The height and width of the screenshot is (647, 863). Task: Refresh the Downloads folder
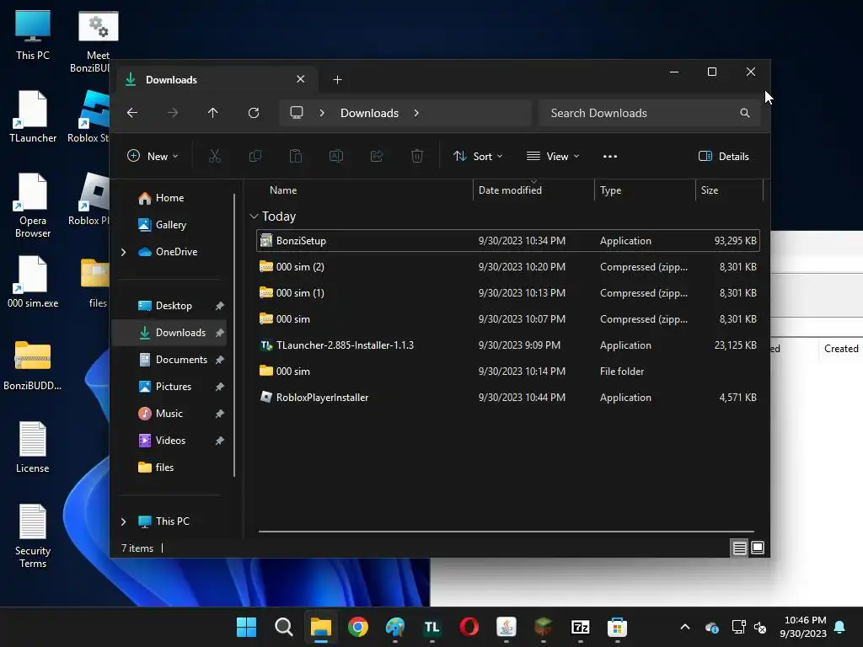click(253, 113)
